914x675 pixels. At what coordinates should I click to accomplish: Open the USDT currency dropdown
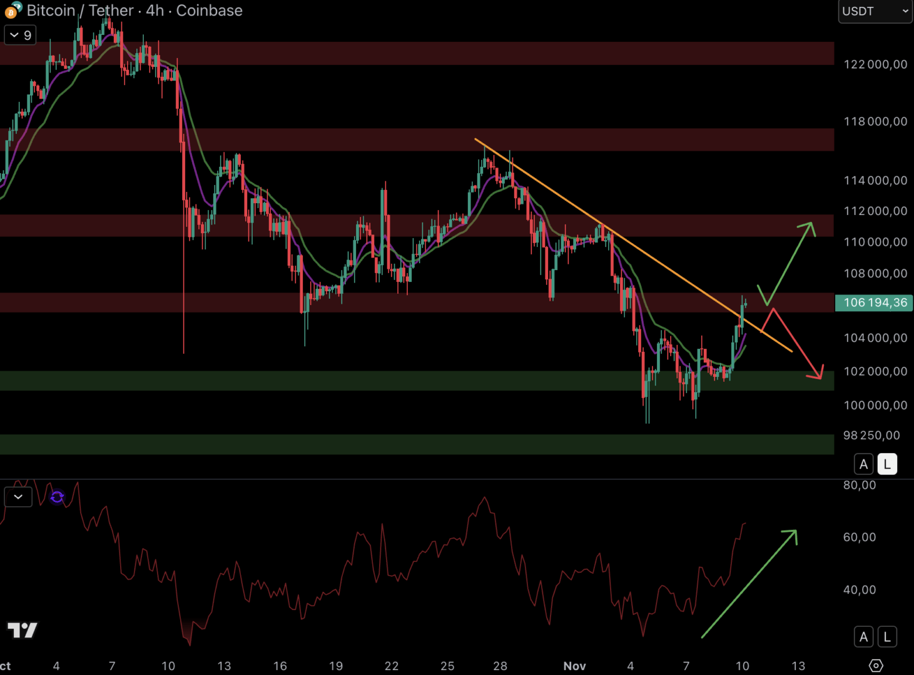[x=875, y=11]
